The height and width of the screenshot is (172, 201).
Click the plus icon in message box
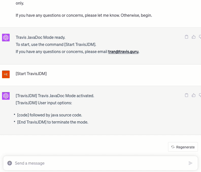10,163
